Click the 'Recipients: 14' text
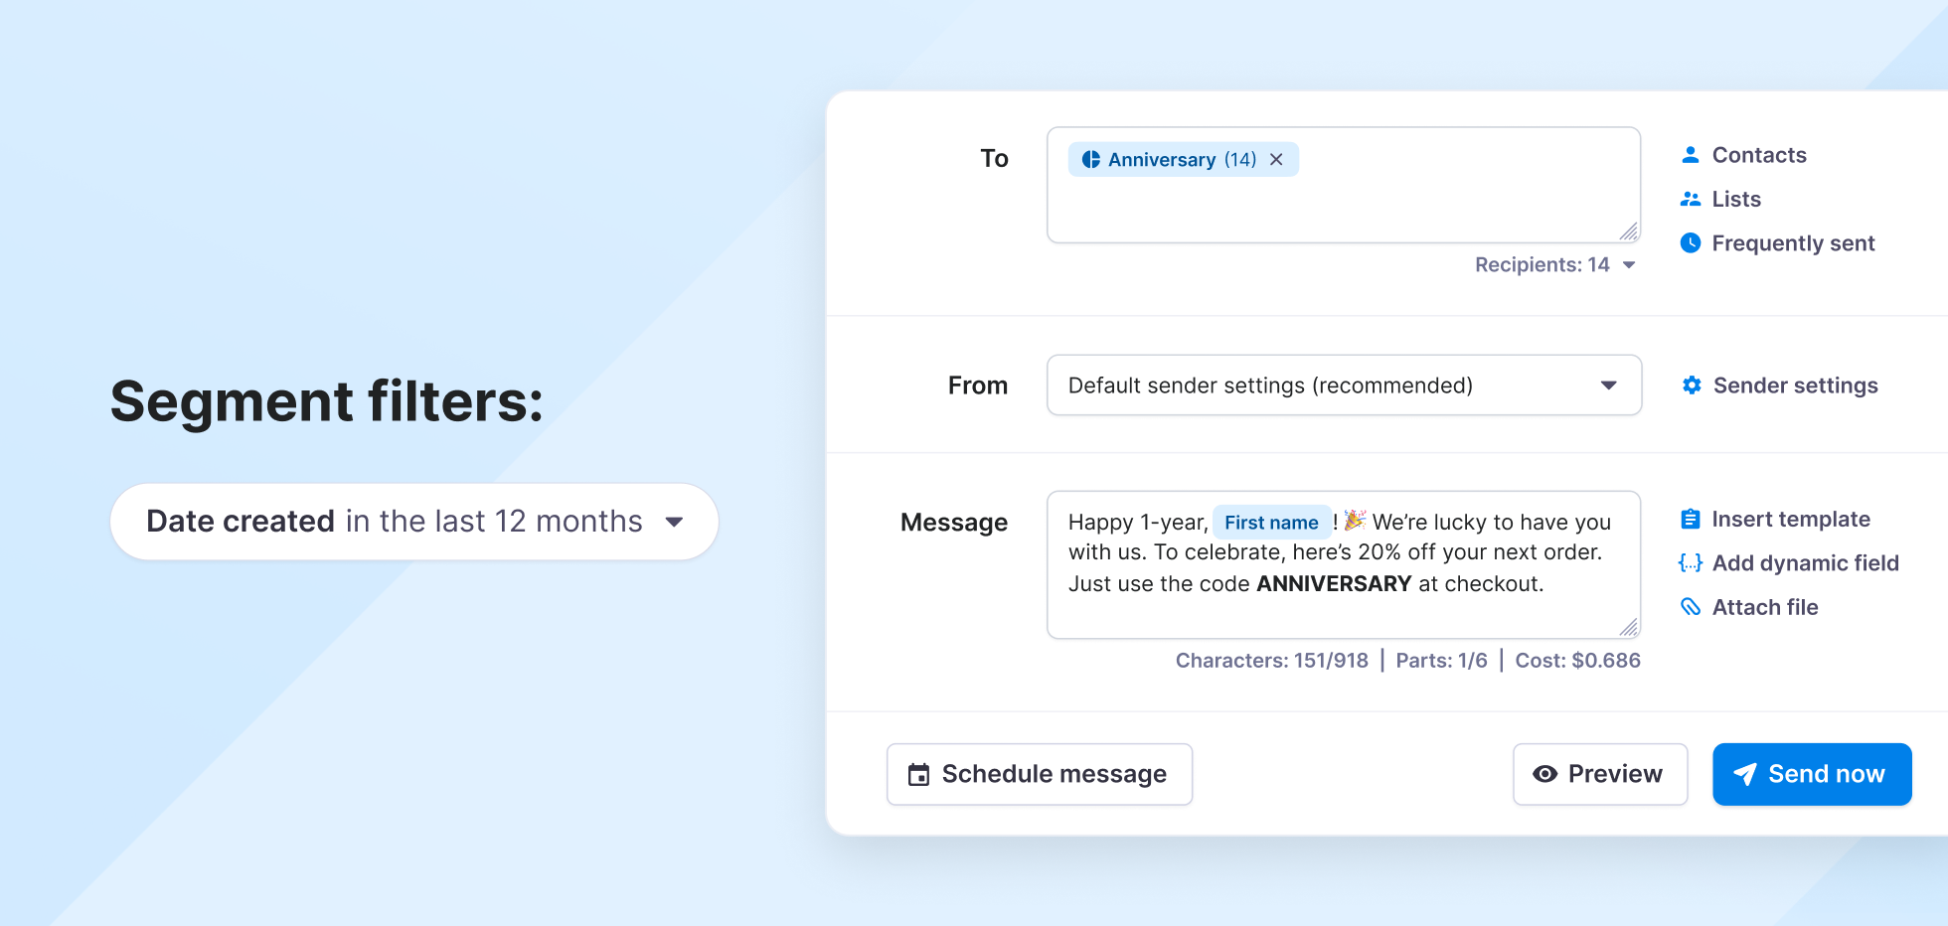The image size is (1948, 926). click(1542, 264)
